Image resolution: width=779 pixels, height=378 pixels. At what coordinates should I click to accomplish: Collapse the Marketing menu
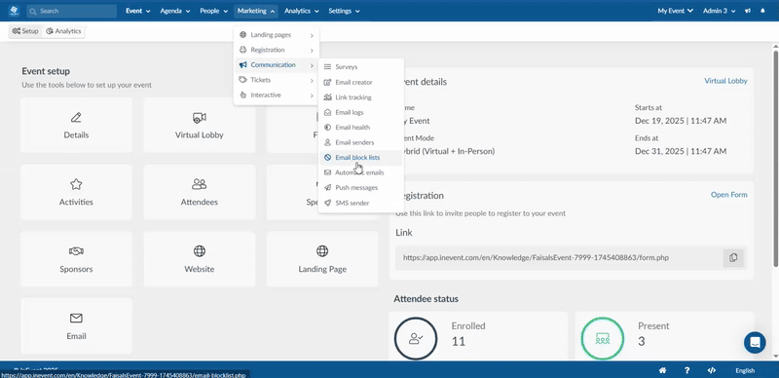coord(256,11)
